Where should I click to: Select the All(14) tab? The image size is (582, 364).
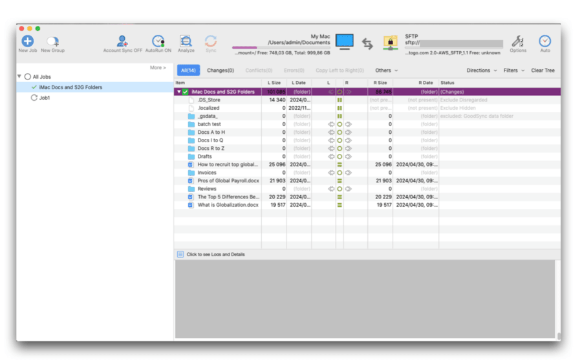188,70
